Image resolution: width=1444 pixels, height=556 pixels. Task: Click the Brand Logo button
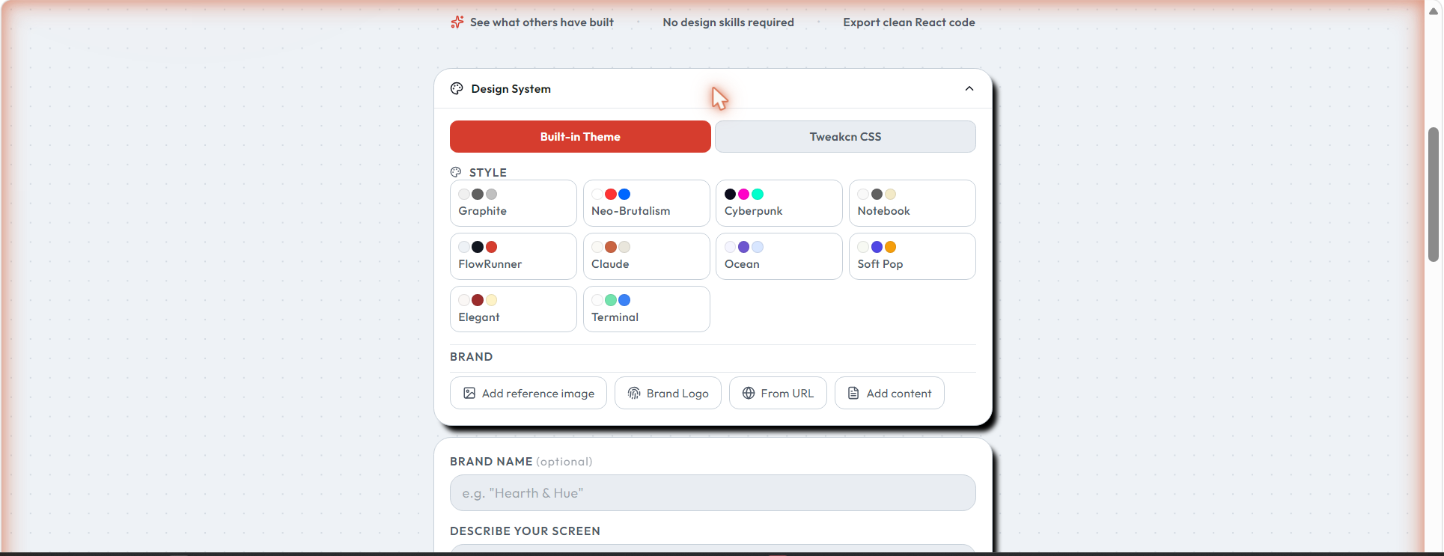[668, 393]
